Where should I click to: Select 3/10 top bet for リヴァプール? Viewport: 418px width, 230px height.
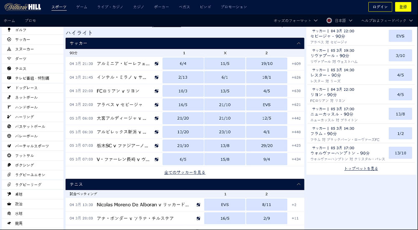click(400, 56)
